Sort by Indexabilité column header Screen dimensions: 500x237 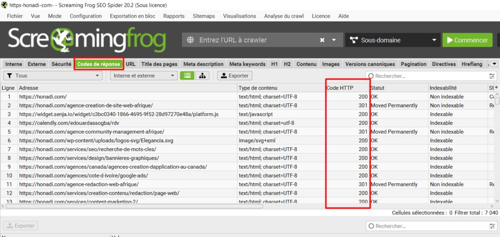pos(457,88)
